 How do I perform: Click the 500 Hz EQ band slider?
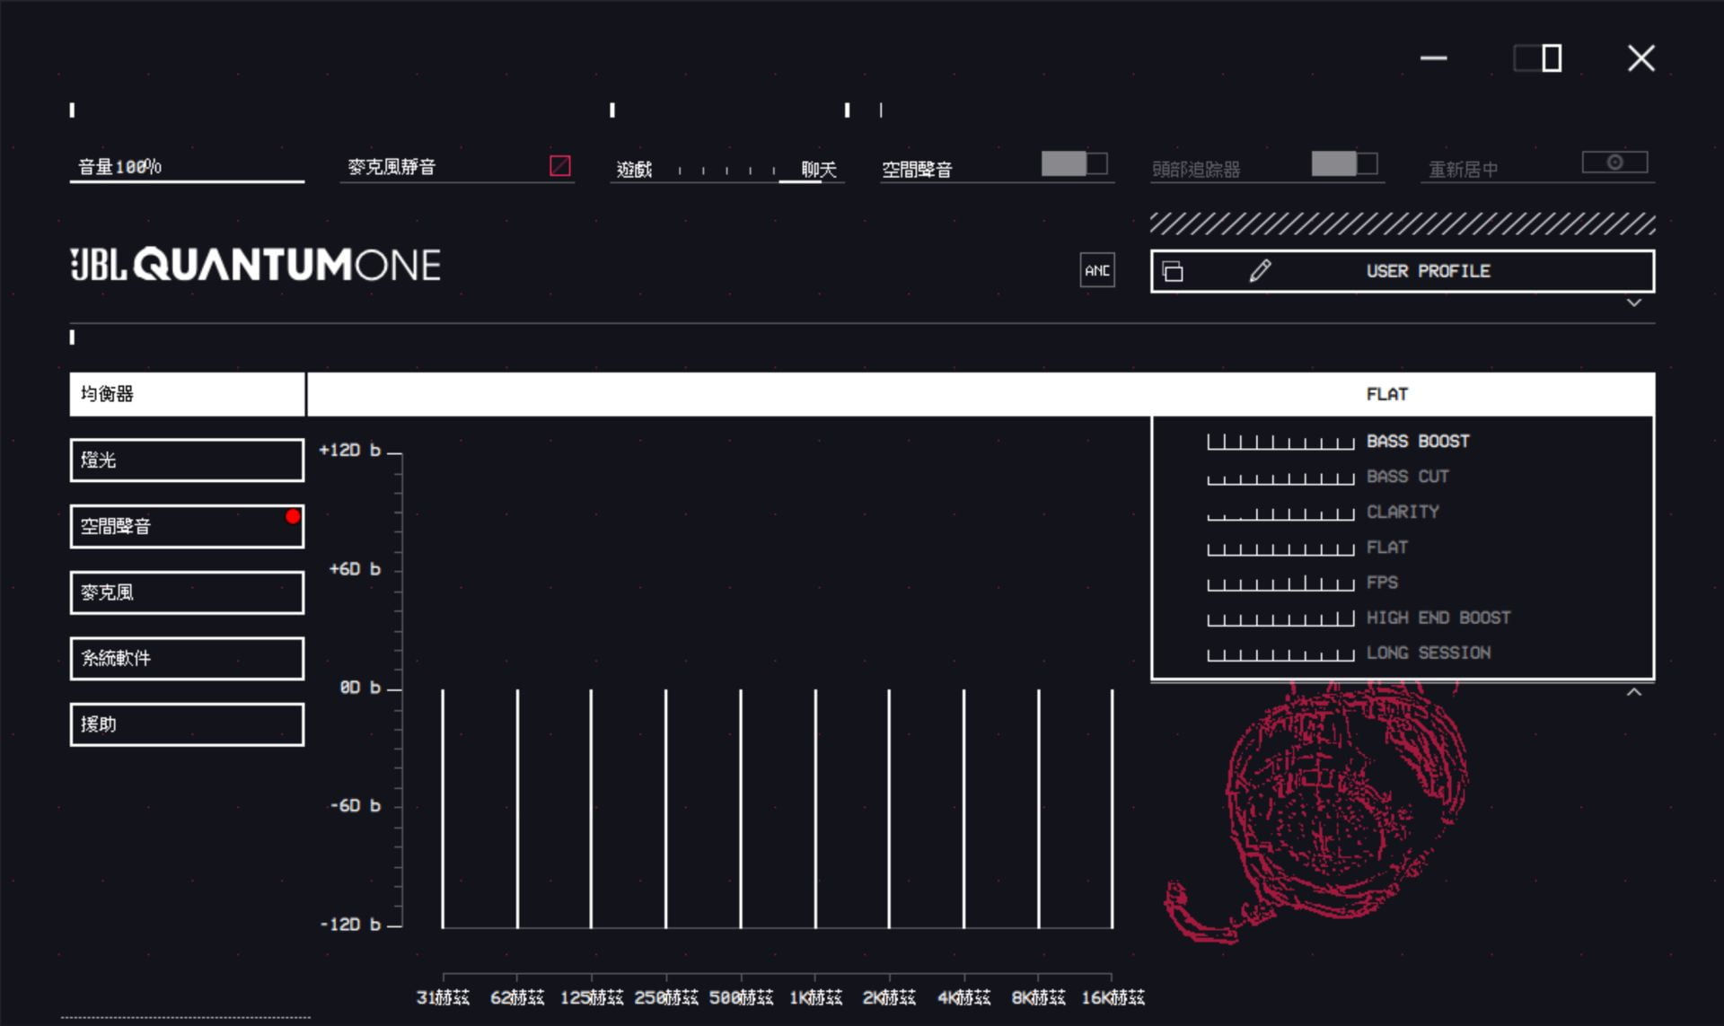741,808
